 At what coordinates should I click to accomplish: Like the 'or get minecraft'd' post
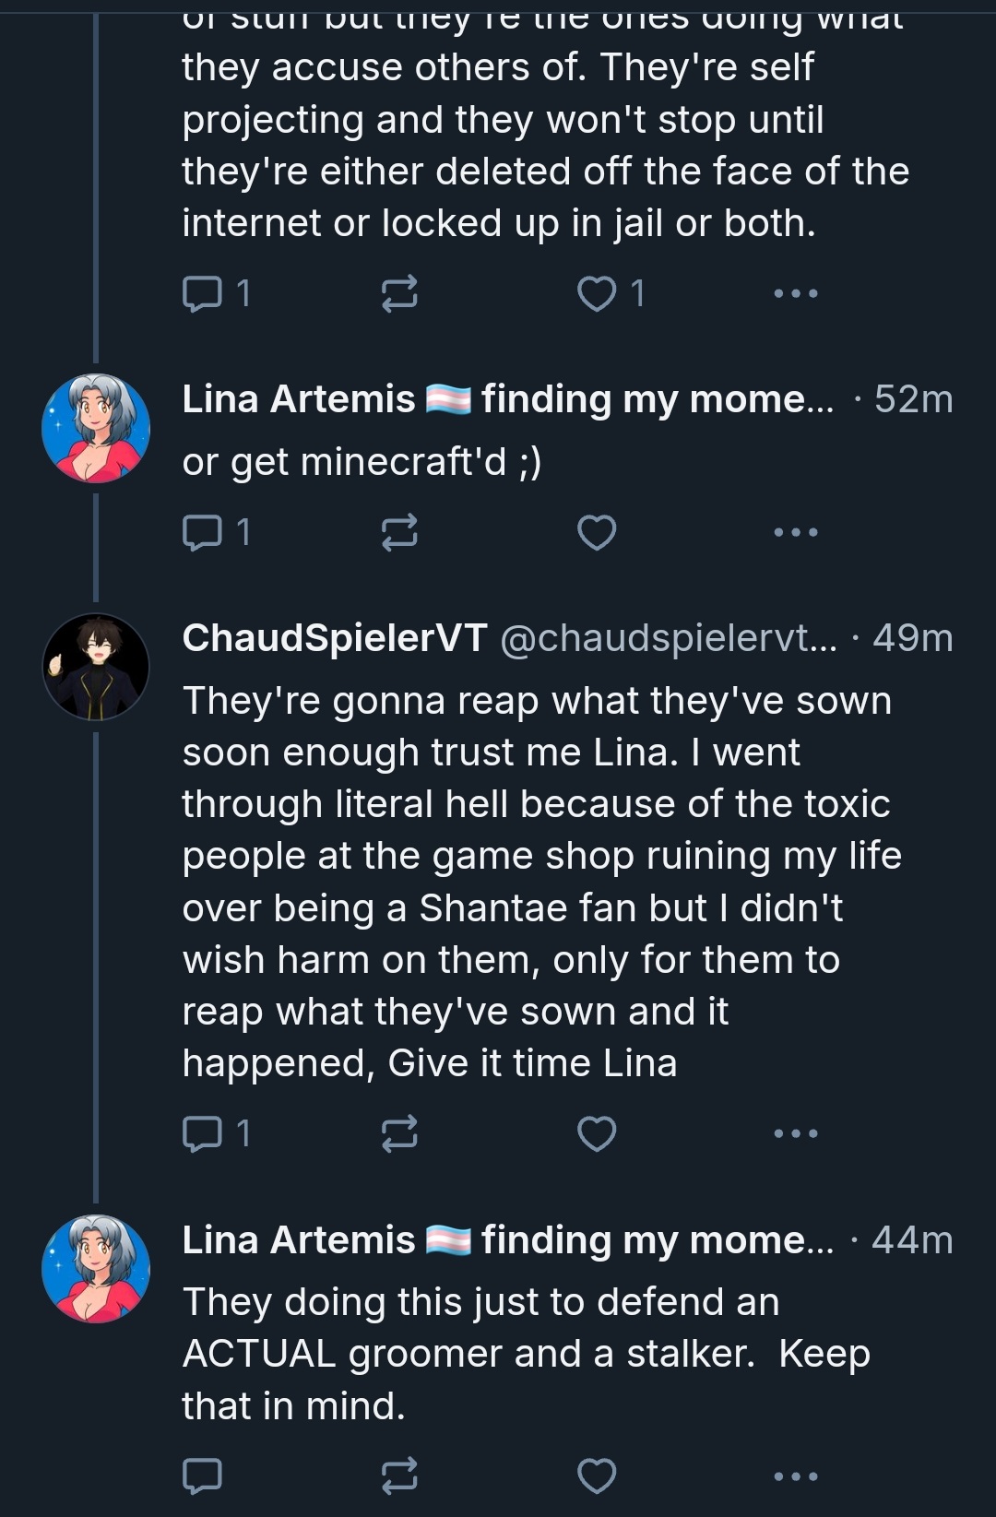[x=597, y=532]
